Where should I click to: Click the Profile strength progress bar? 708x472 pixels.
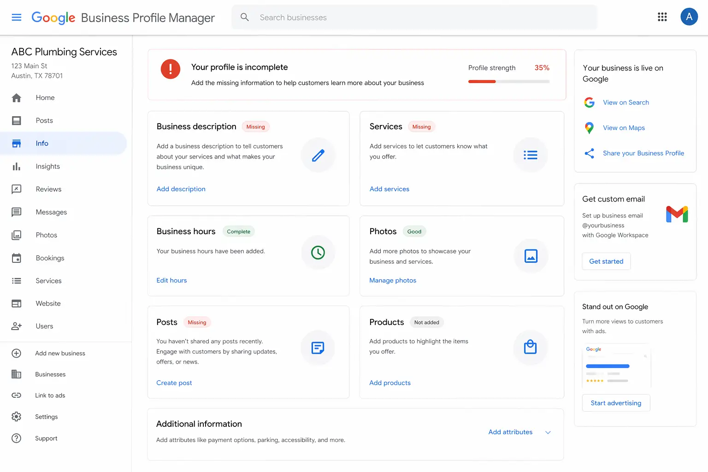coord(508,82)
